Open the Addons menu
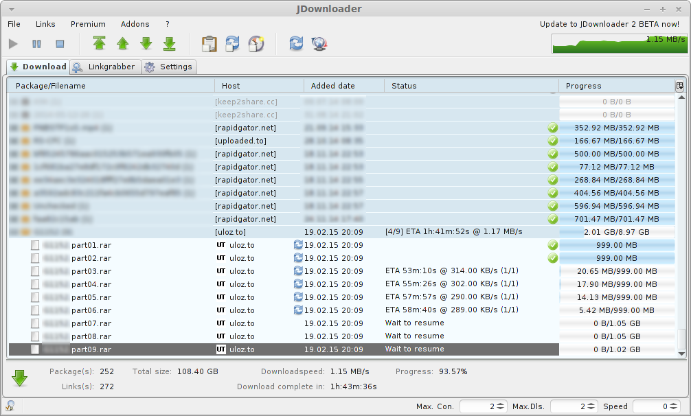 [135, 24]
